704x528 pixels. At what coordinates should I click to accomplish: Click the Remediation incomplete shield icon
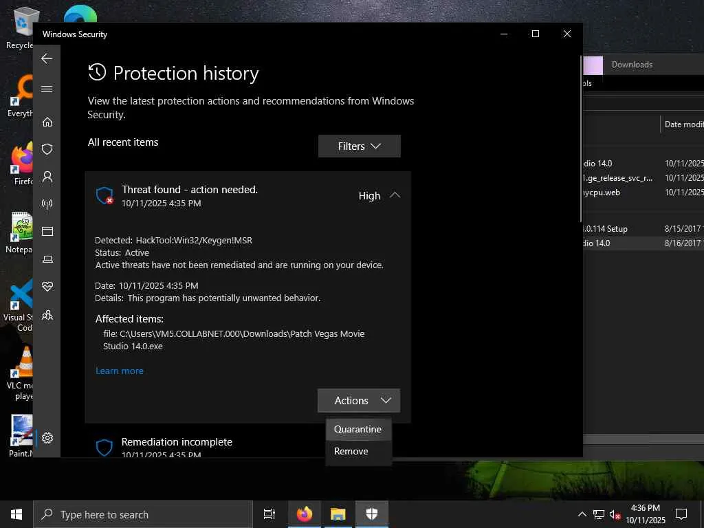(x=104, y=448)
